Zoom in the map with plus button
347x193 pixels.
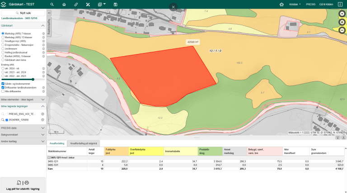tap(342, 22)
